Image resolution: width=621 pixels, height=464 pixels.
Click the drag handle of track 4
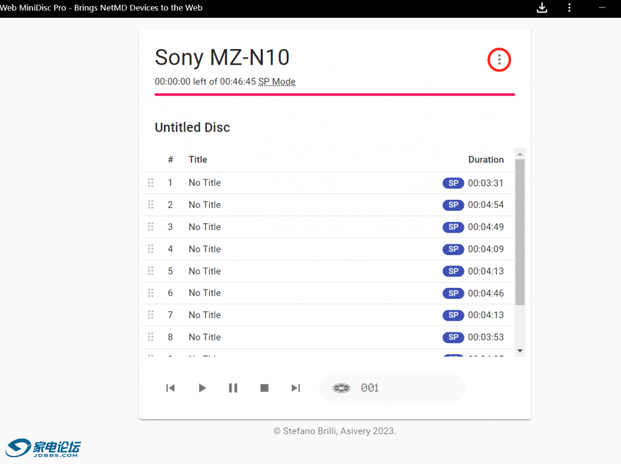coord(151,249)
